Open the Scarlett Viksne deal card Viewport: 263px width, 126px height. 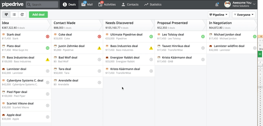tap(26, 105)
